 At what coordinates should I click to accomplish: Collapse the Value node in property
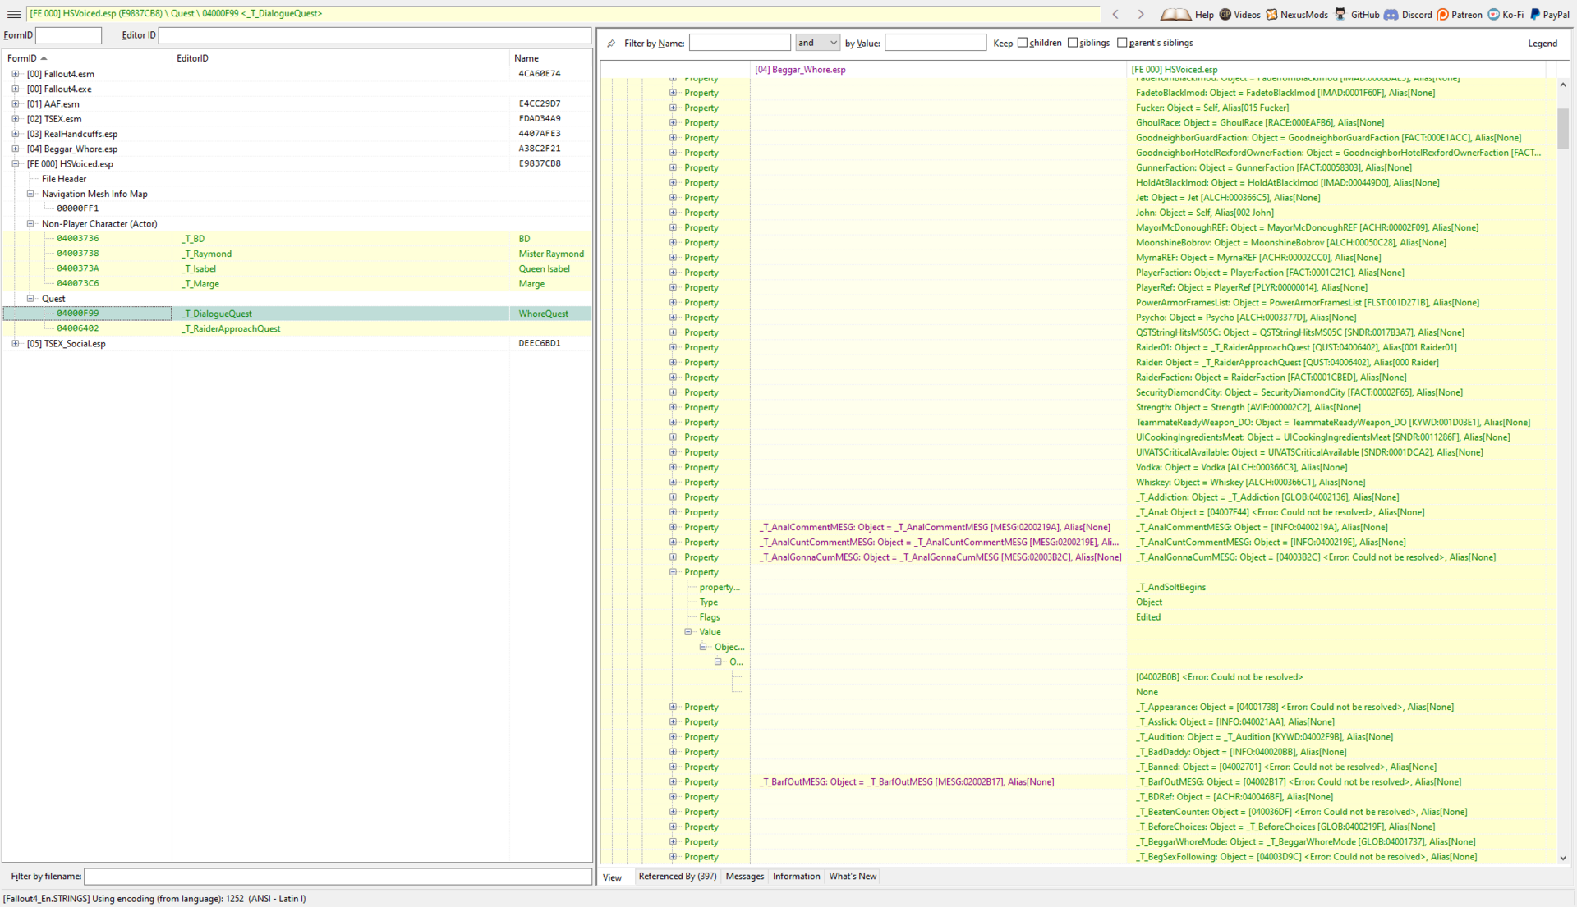coord(688,632)
